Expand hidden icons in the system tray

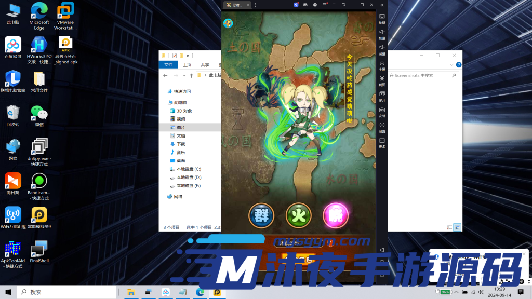[456, 292]
